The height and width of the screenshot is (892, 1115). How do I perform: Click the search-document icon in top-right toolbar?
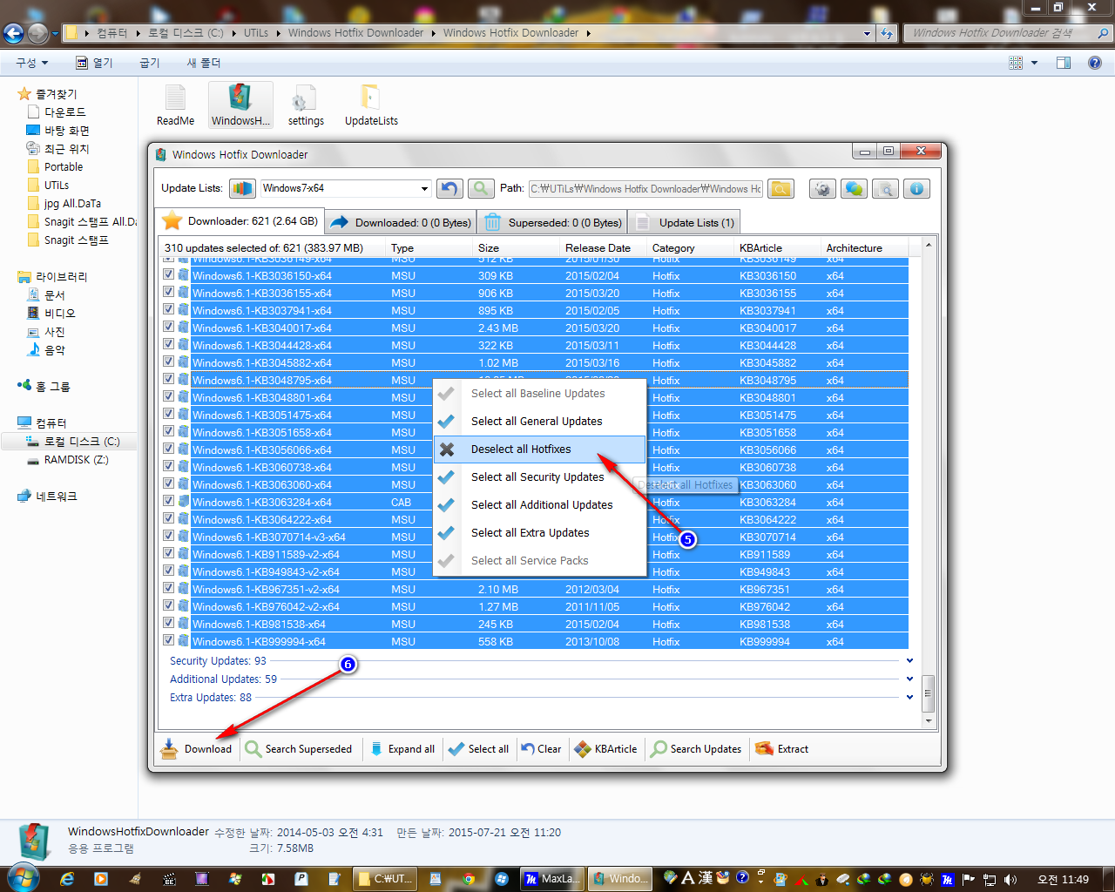885,188
